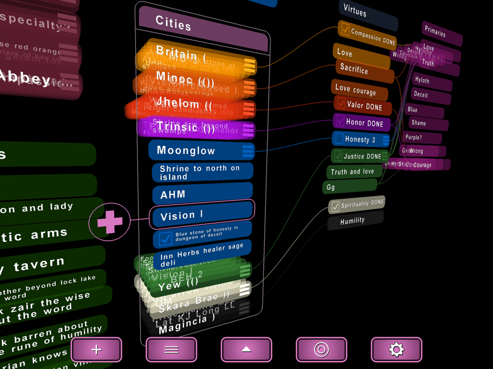Select the Virtues header node

tap(368, 14)
